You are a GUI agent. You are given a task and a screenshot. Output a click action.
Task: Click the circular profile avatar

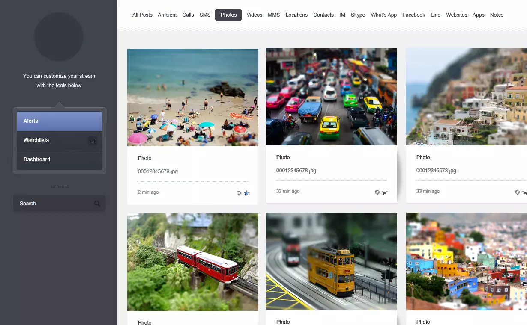[x=59, y=37]
